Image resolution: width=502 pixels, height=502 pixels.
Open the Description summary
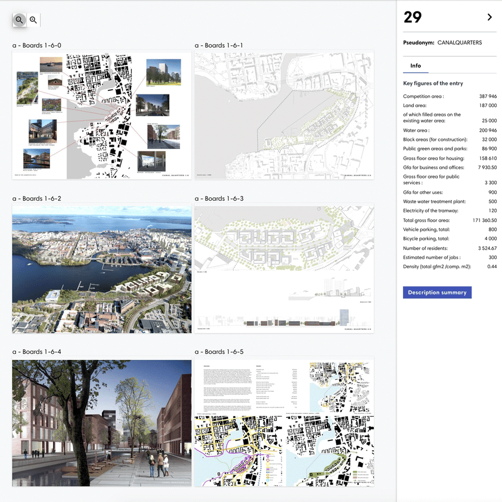click(437, 292)
